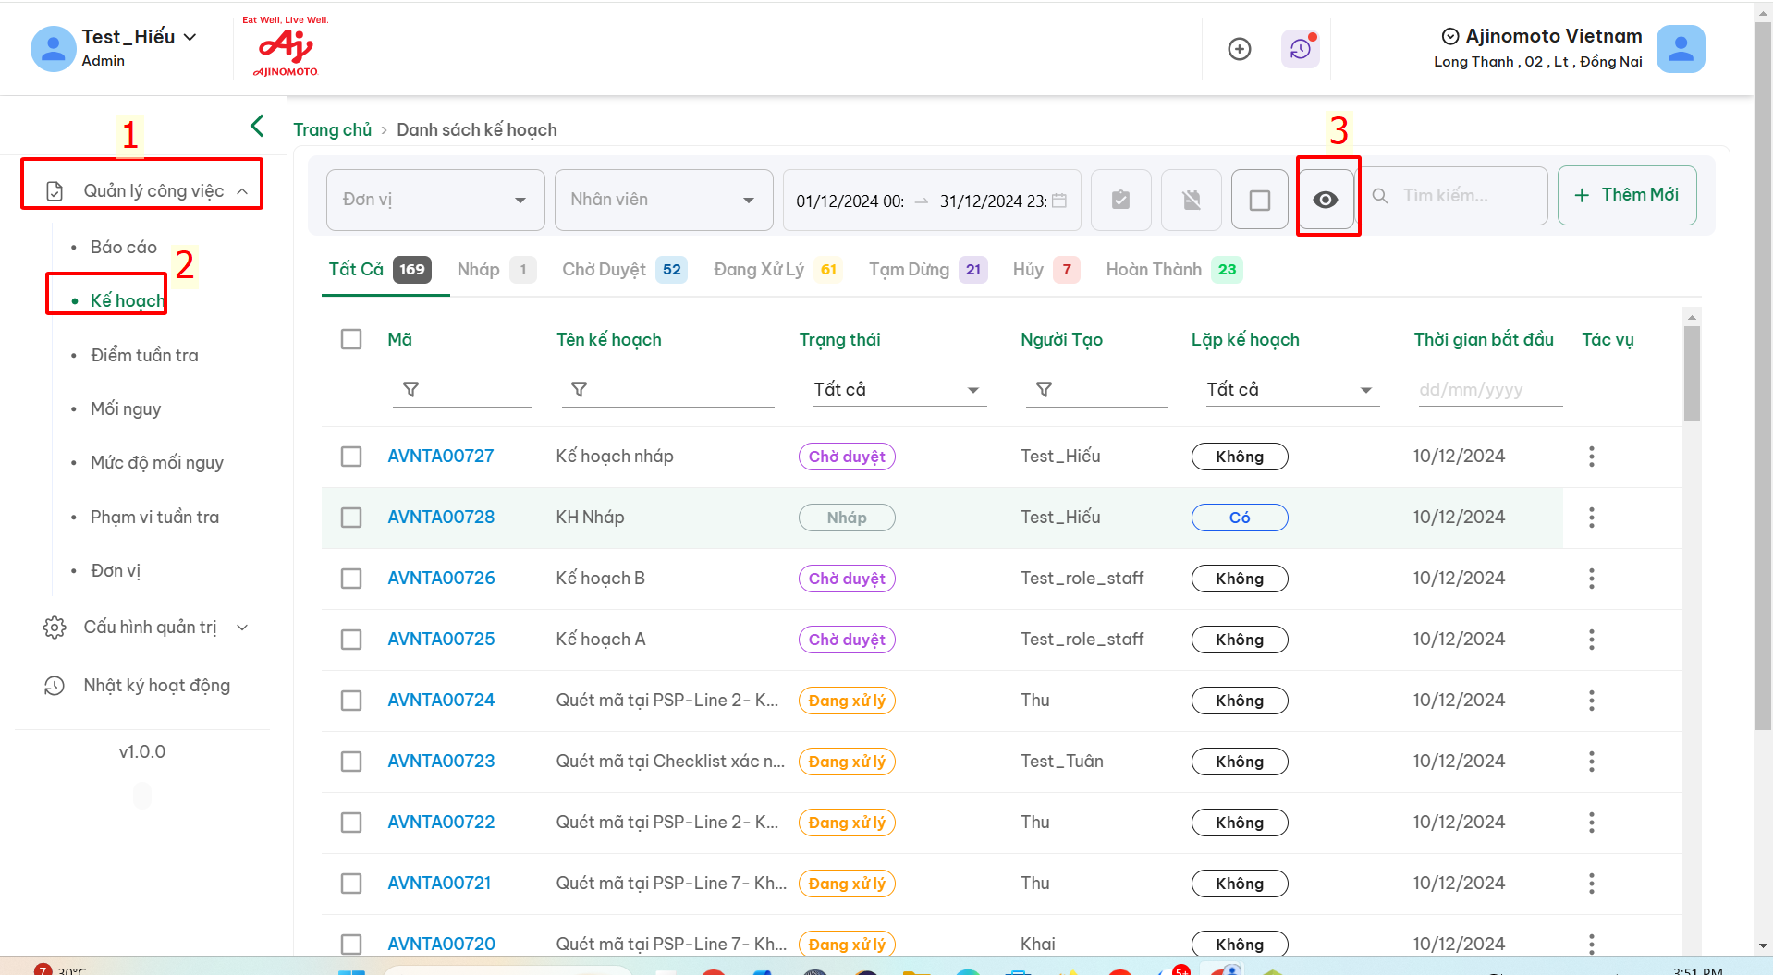Check the box for row AVNTA00724
This screenshot has width=1773, height=975.
tap(351, 701)
